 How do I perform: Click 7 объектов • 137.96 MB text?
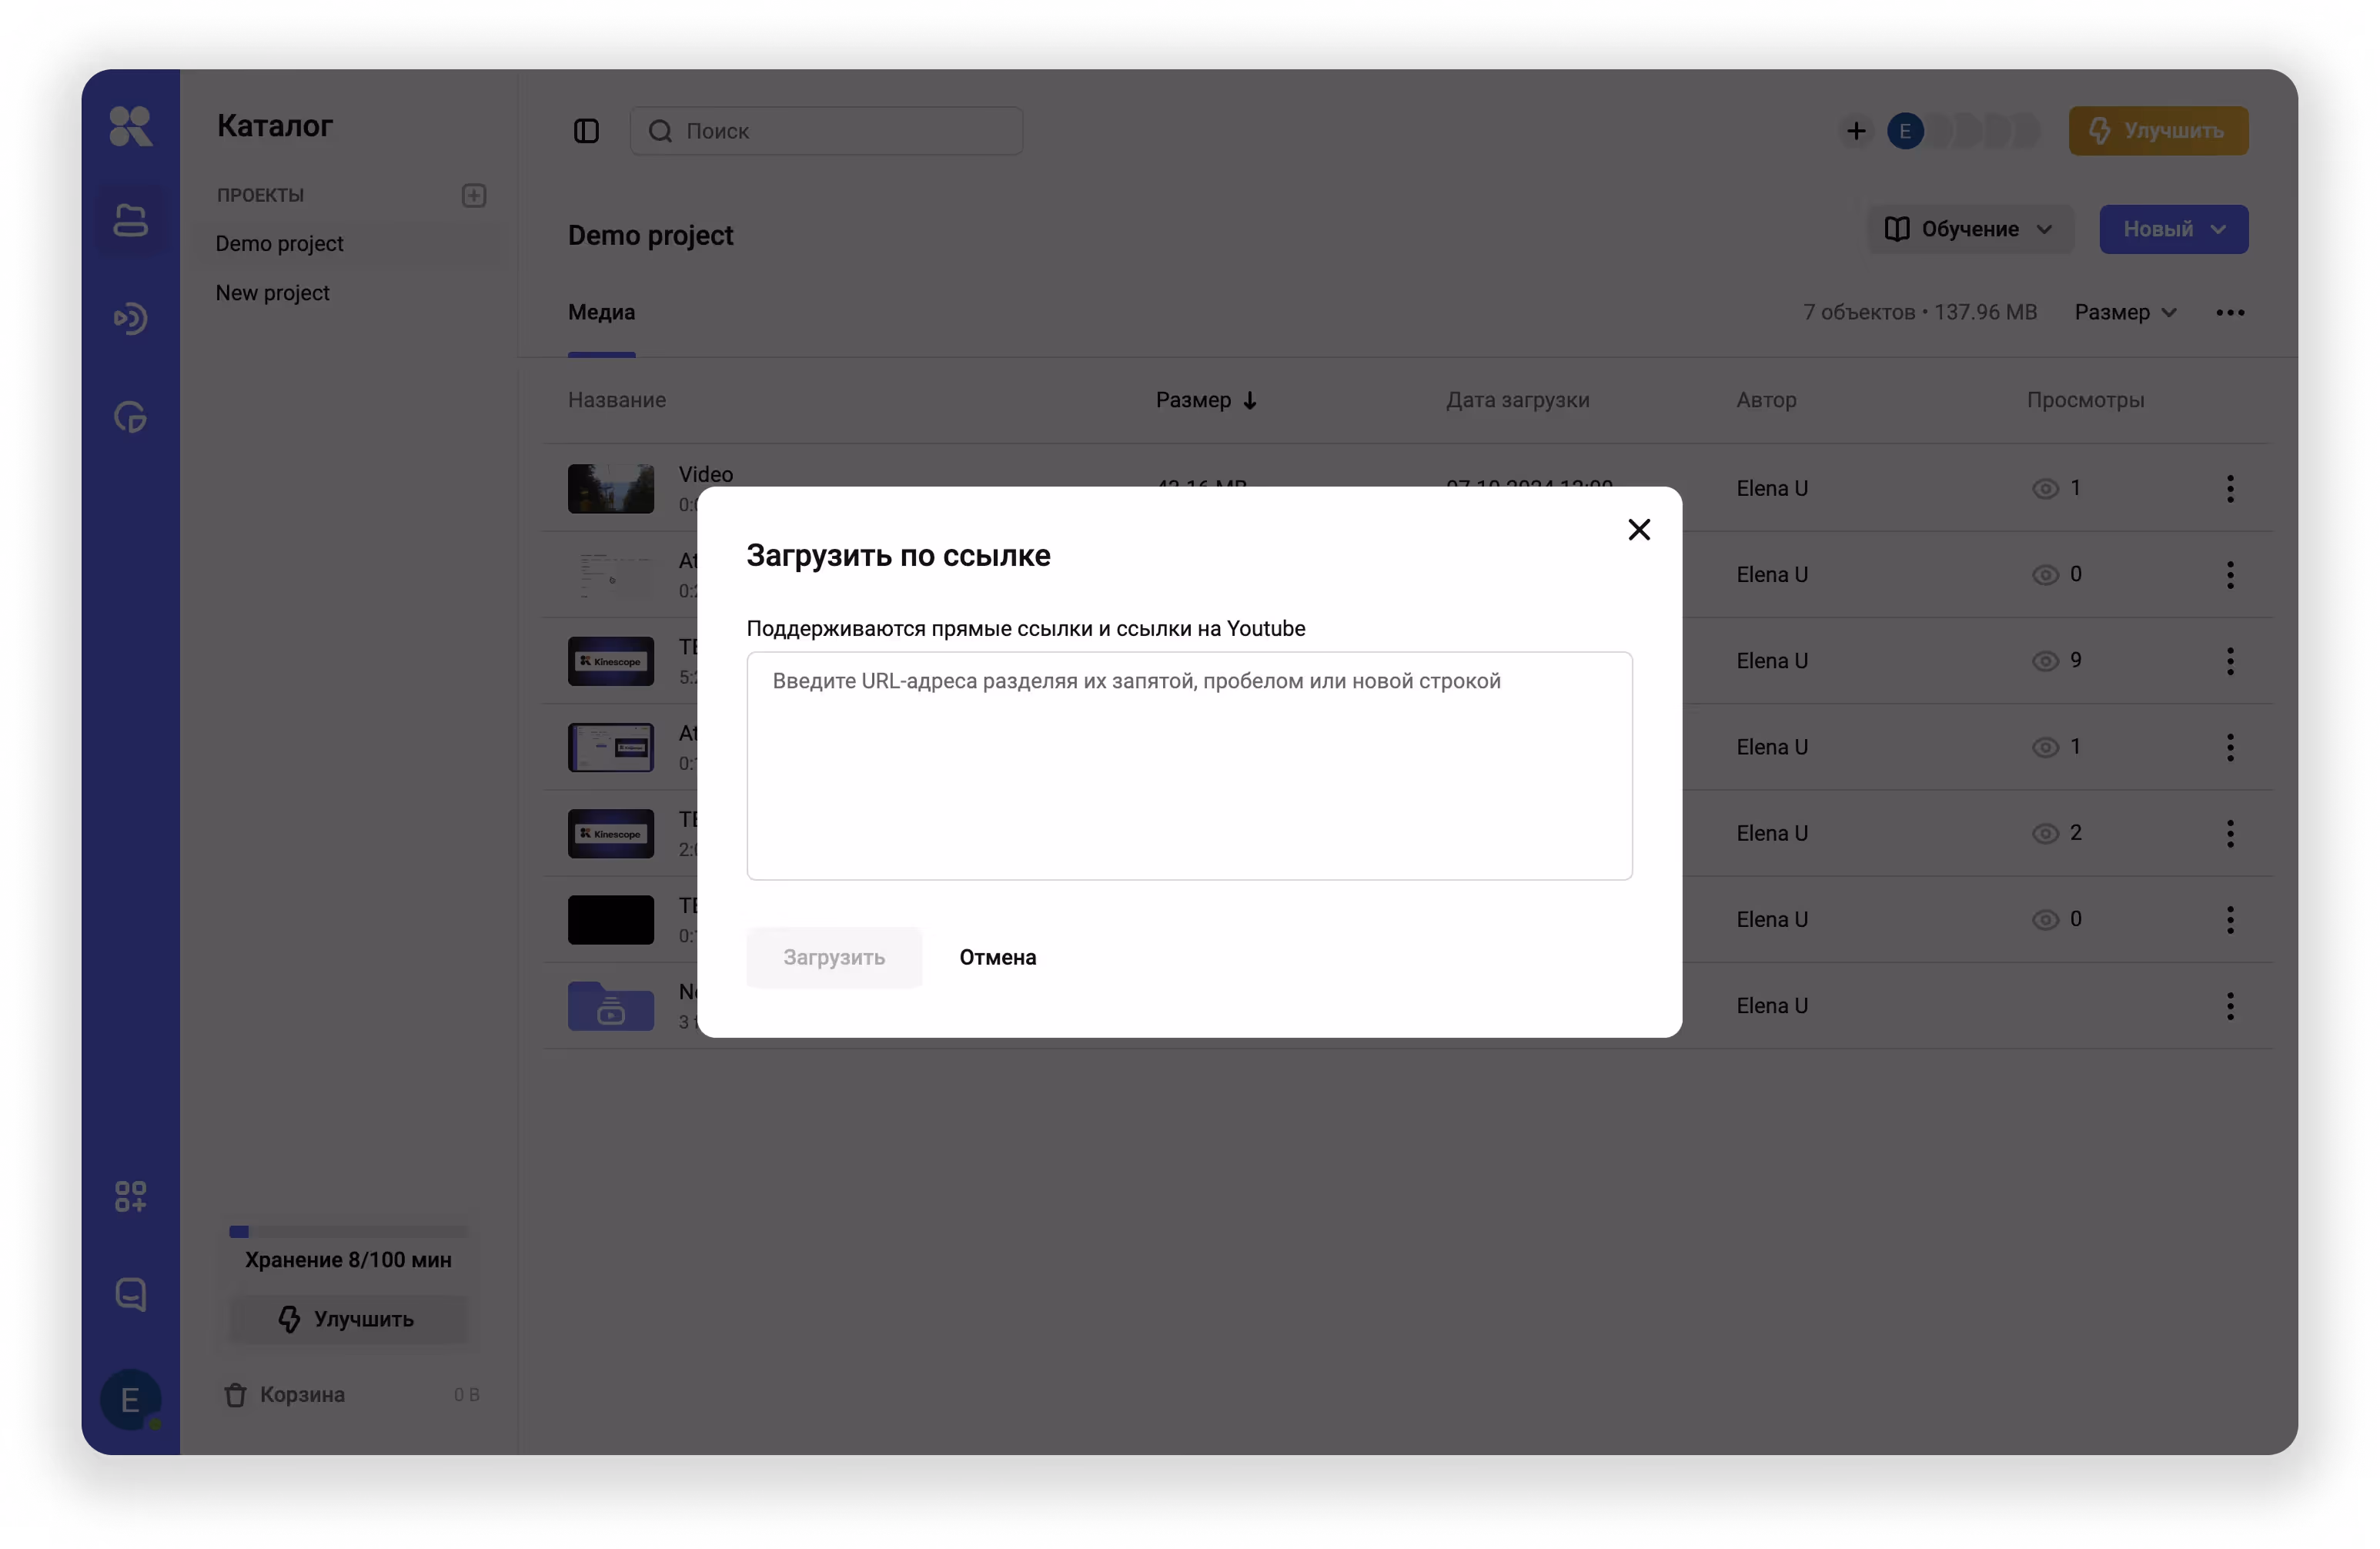click(1919, 312)
